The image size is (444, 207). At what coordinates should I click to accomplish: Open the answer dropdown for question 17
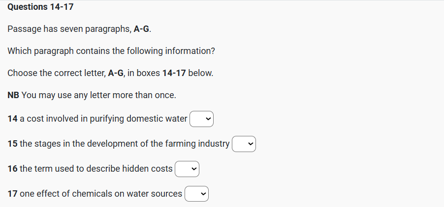(x=196, y=194)
